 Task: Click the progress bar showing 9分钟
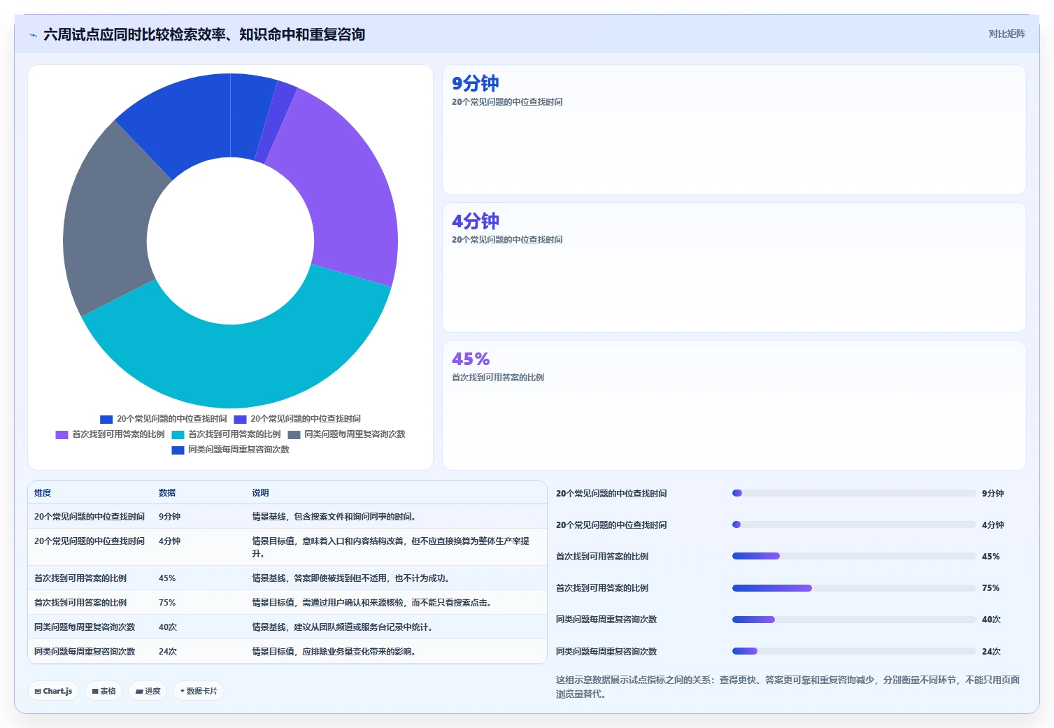(x=854, y=493)
